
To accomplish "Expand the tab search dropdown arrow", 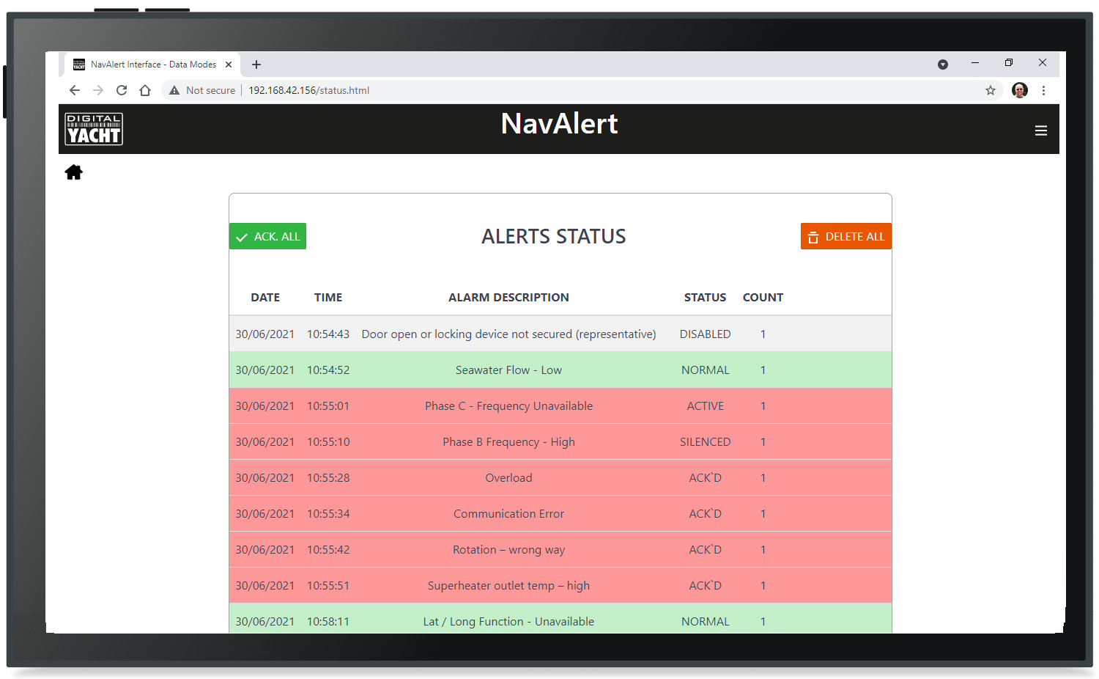I will click(x=943, y=65).
